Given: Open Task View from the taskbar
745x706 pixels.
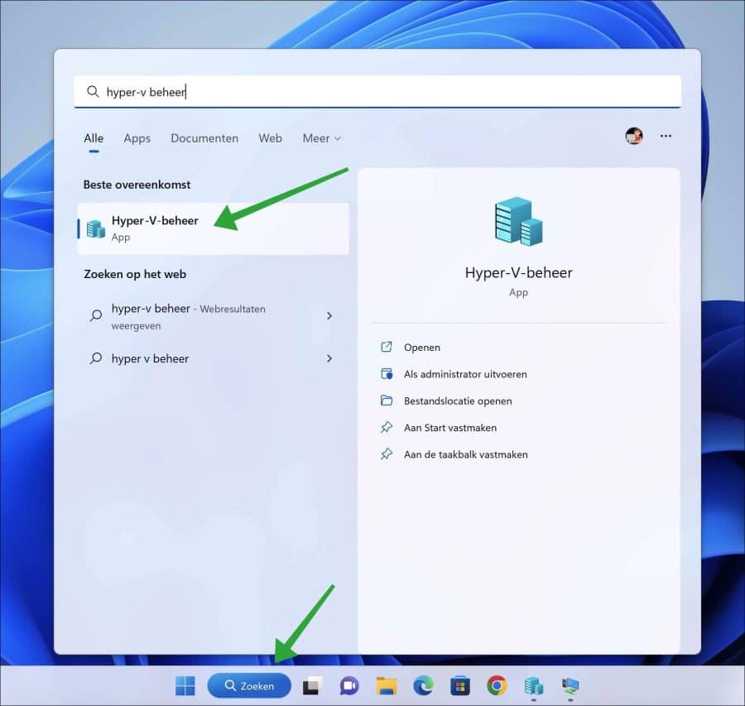Looking at the screenshot, I should [312, 686].
